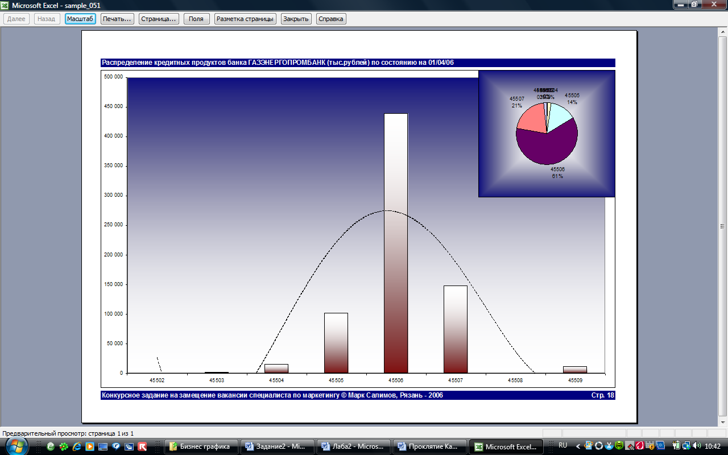Click Закрыть to exit preview

click(x=296, y=19)
